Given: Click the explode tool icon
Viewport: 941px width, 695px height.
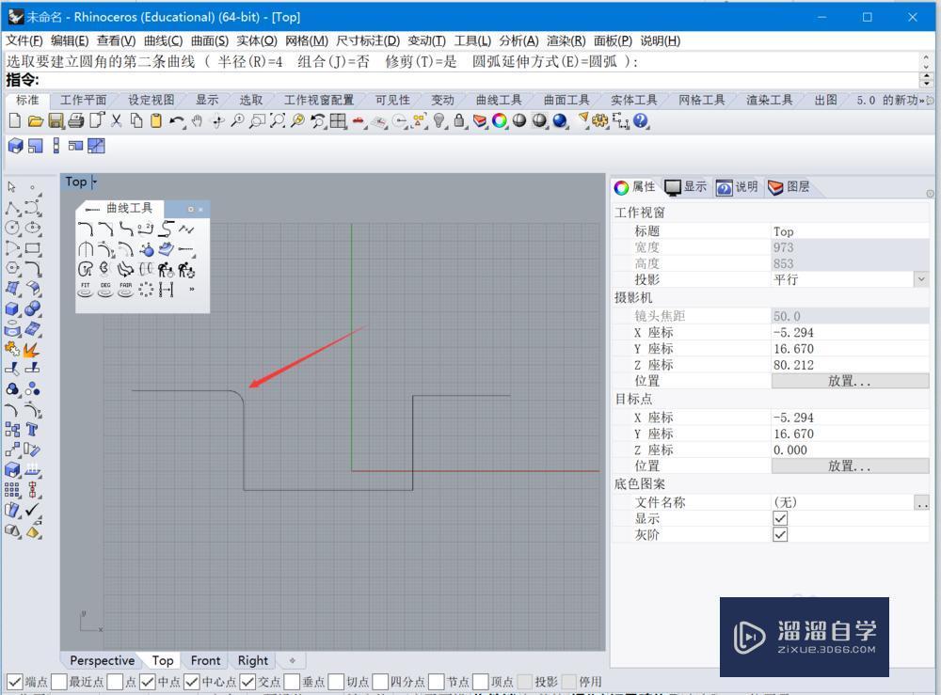Looking at the screenshot, I should tap(33, 349).
